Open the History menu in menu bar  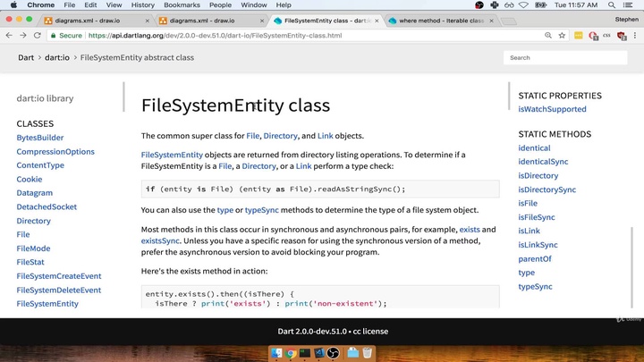pos(142,4)
